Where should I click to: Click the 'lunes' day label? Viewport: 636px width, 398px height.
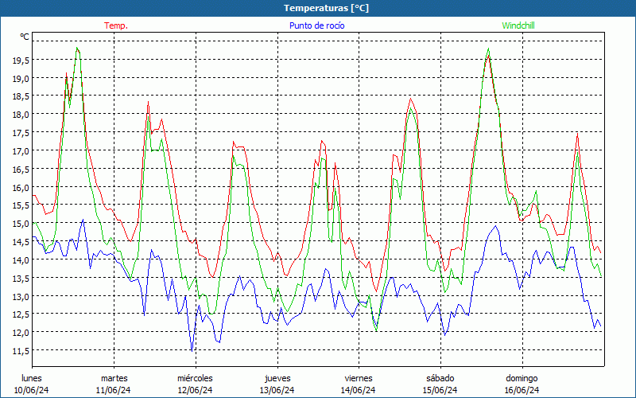click(x=32, y=378)
